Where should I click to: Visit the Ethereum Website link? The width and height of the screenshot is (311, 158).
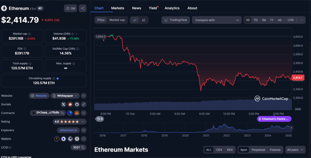tap(39, 96)
